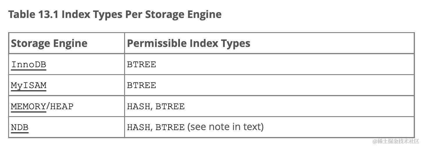Click HASH, BTREE cell in MEMORY row
Viewport: 421px width, 146px height.
(x=156, y=106)
